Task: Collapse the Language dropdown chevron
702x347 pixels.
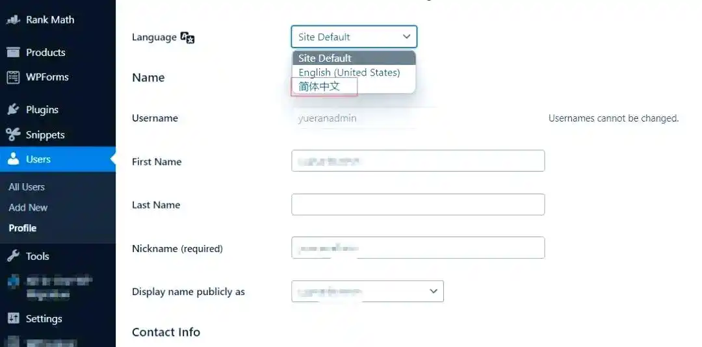Action: pyautogui.click(x=407, y=37)
